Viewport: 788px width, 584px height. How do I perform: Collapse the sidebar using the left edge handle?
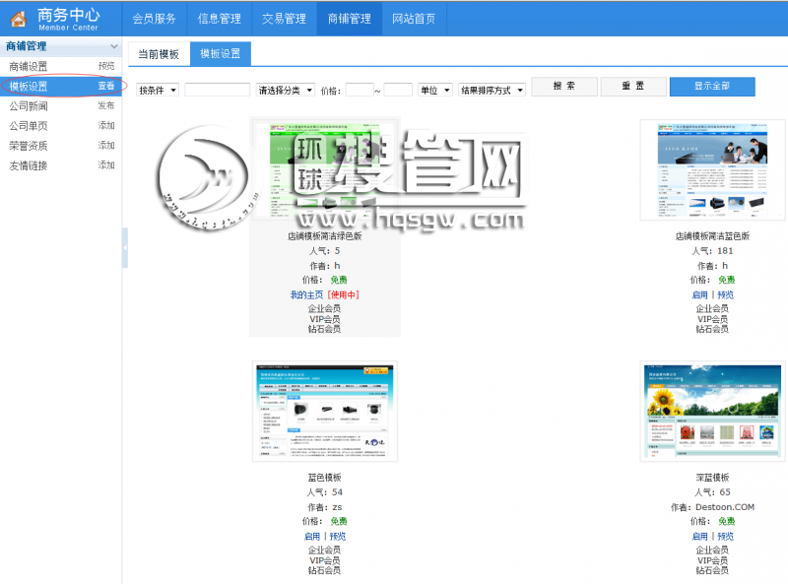(x=125, y=248)
